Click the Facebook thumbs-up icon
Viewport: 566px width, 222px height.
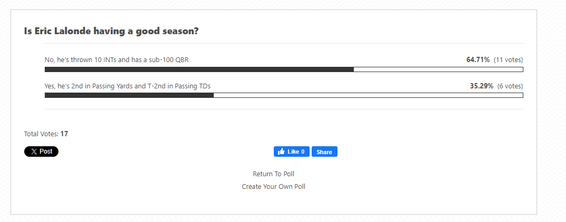point(281,152)
